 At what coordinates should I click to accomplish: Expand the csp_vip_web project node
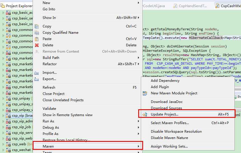click(x=3, y=139)
